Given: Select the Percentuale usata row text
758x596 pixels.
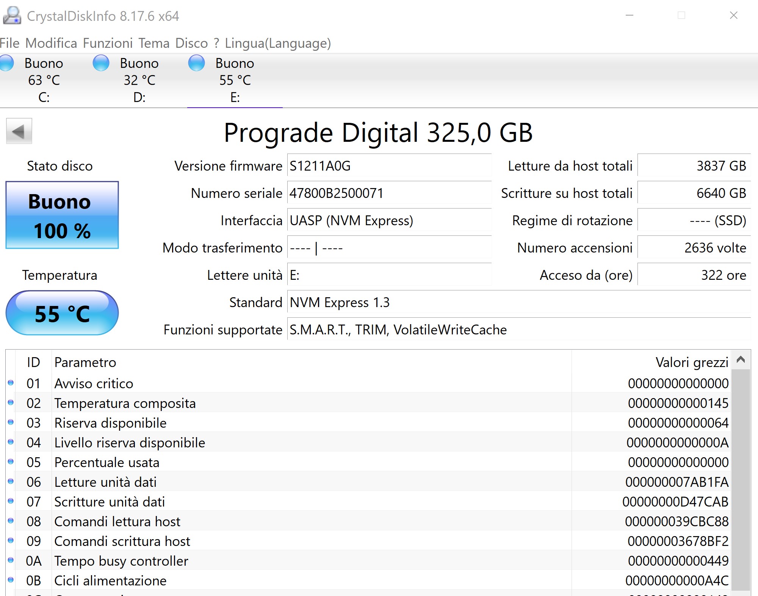Looking at the screenshot, I should click(107, 462).
